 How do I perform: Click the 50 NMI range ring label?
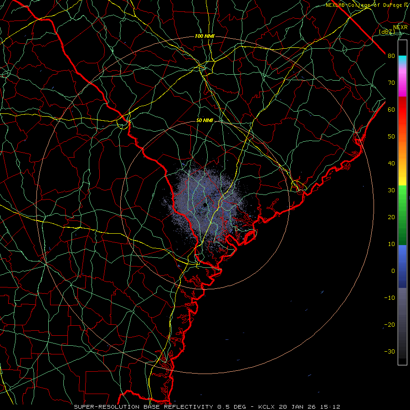pyautogui.click(x=205, y=121)
